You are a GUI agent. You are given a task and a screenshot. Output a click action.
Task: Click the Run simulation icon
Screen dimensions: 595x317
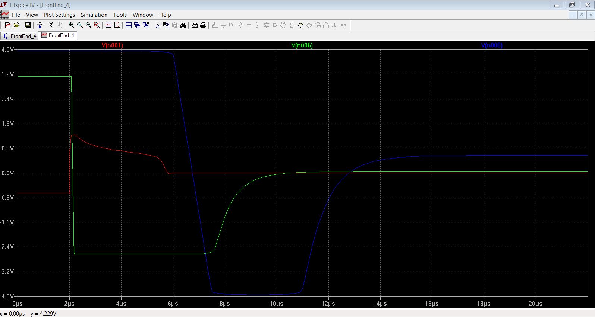51,25
